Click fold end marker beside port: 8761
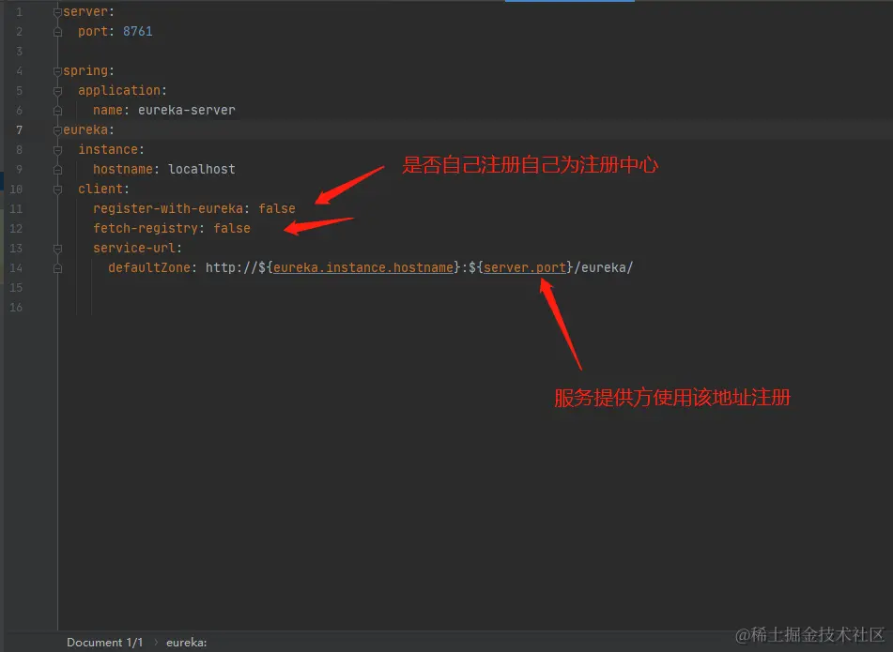Viewport: 893px width, 652px height. [x=57, y=32]
